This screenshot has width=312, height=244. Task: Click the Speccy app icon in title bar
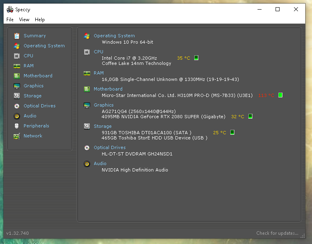(10, 9)
